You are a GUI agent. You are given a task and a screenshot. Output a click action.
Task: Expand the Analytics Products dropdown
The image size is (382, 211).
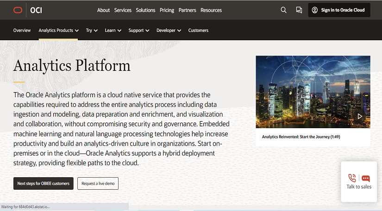click(58, 31)
